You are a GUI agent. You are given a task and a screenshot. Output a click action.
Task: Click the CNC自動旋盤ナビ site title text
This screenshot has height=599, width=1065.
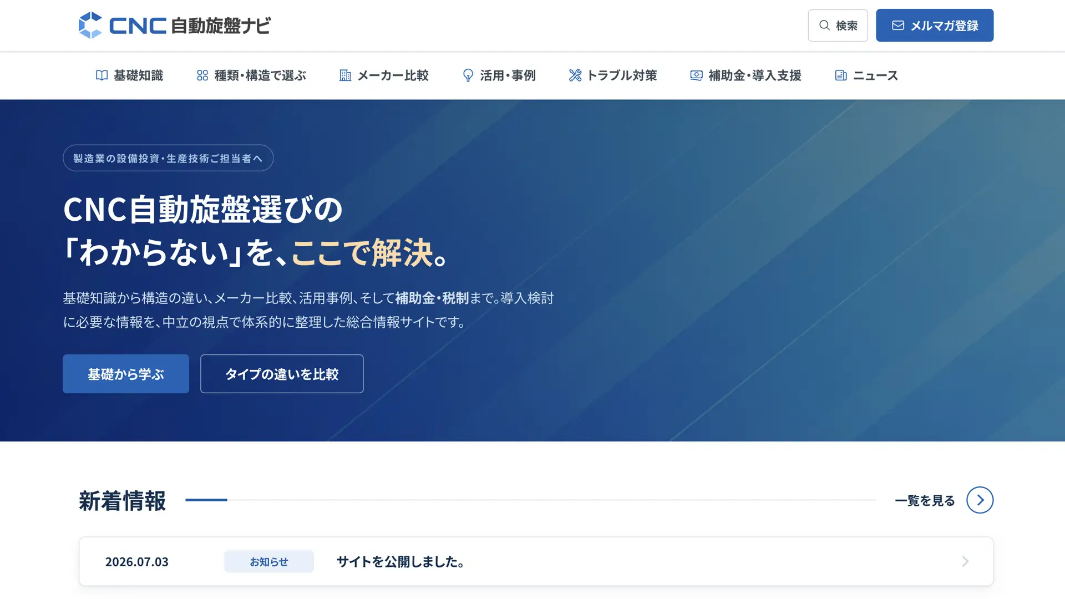[190, 26]
